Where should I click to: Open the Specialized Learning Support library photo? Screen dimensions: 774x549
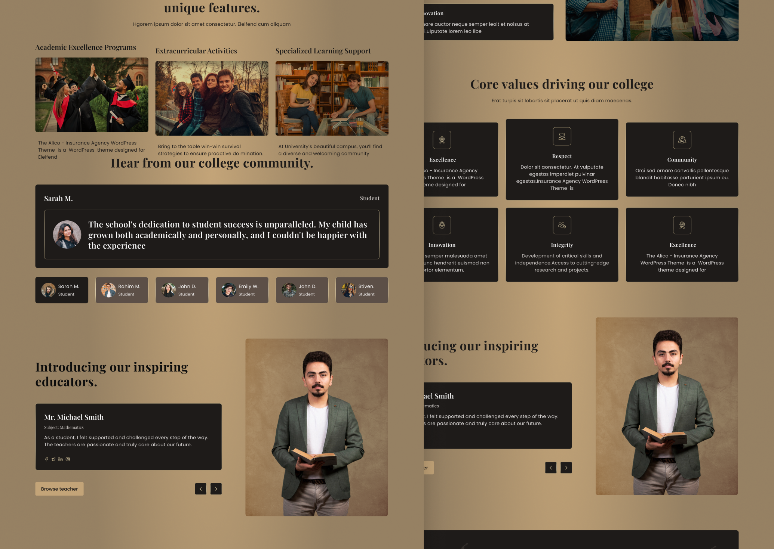point(332,98)
